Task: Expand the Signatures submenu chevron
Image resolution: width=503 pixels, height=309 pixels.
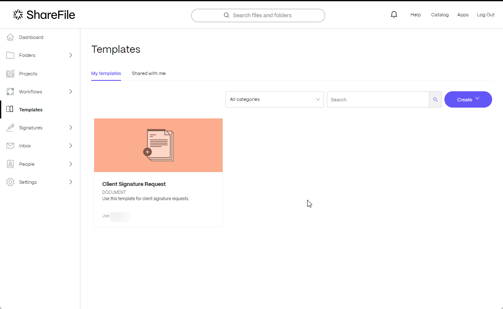Action: (x=71, y=128)
